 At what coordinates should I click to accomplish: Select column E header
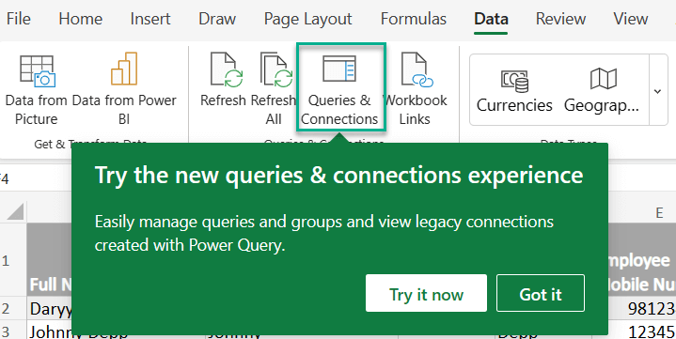(x=659, y=213)
